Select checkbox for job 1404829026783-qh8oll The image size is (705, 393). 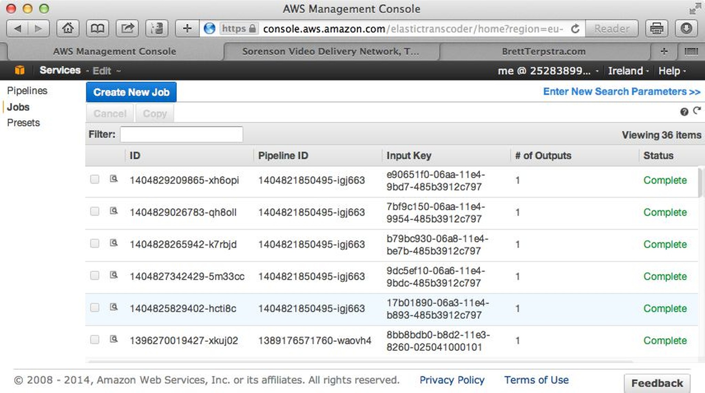pos(95,211)
